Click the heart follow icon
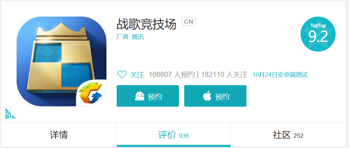Viewport: 349px width, 148px height. [x=122, y=75]
